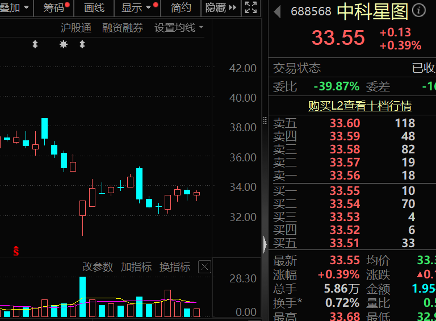Click the leftmost up-down arrow chart marker
The height and width of the screenshot is (321, 436).
35,44
